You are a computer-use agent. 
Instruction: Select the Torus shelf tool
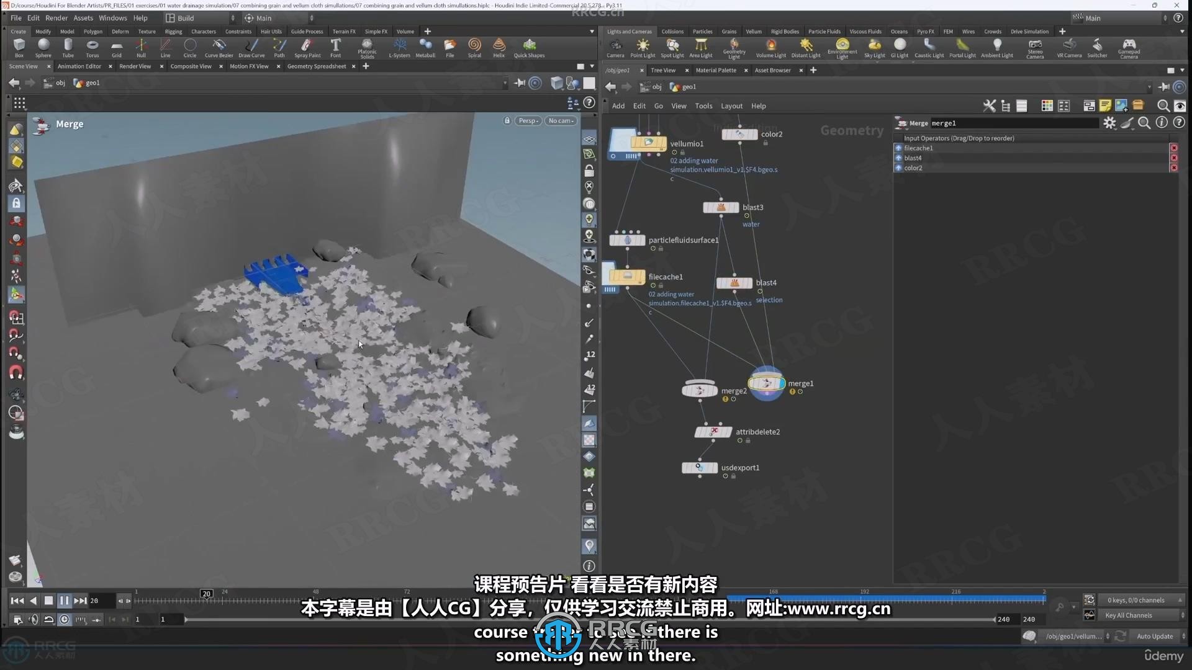click(x=93, y=48)
